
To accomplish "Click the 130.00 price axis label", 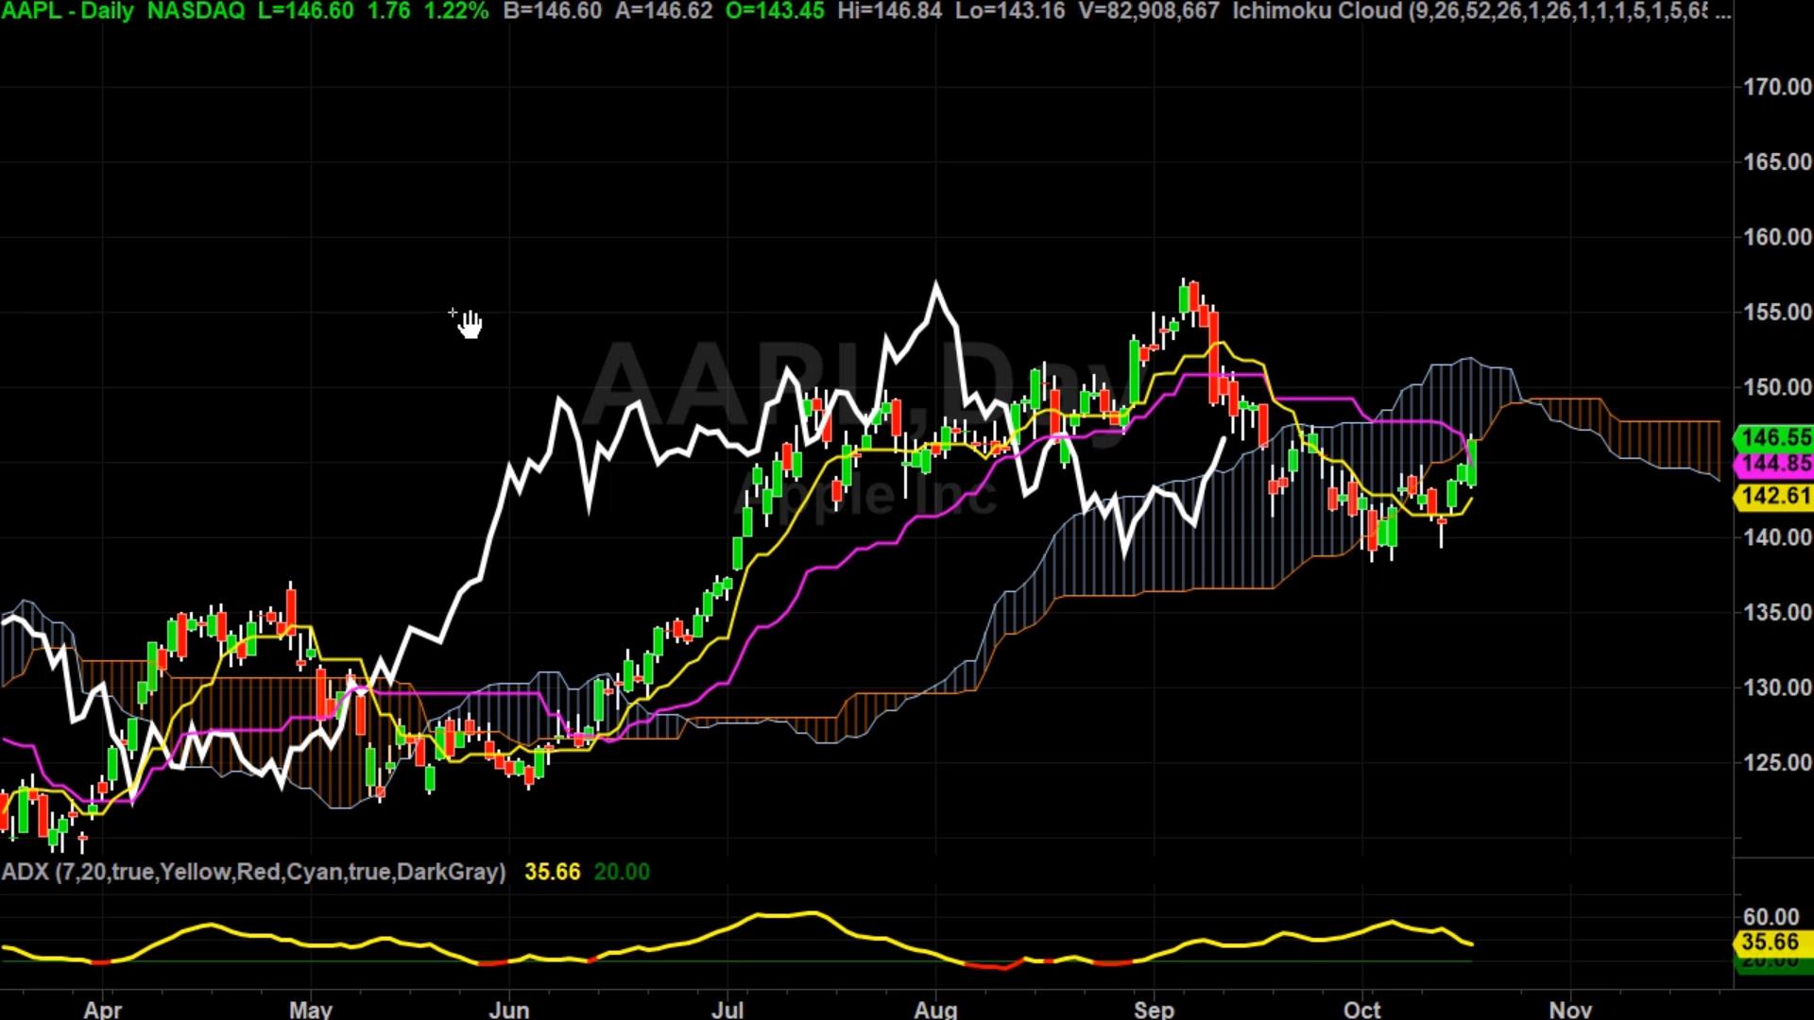I will pyautogui.click(x=1777, y=688).
